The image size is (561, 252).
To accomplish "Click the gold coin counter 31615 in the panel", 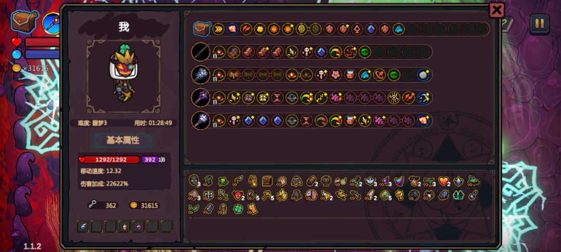I will [144, 205].
